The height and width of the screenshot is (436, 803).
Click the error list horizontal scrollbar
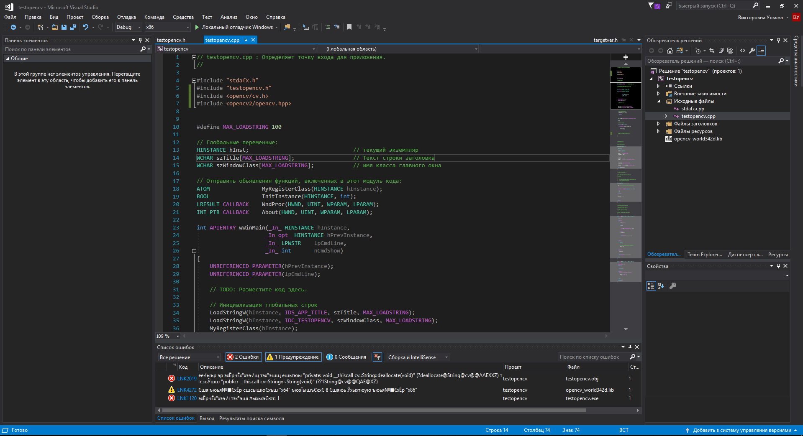point(374,411)
